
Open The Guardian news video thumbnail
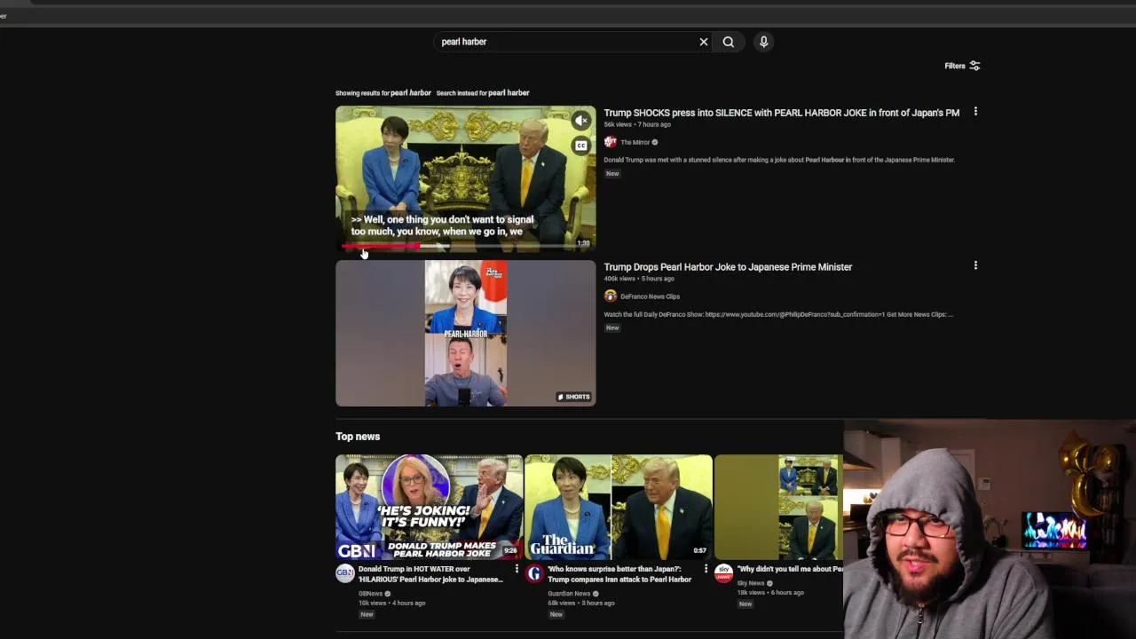pyautogui.click(x=619, y=507)
